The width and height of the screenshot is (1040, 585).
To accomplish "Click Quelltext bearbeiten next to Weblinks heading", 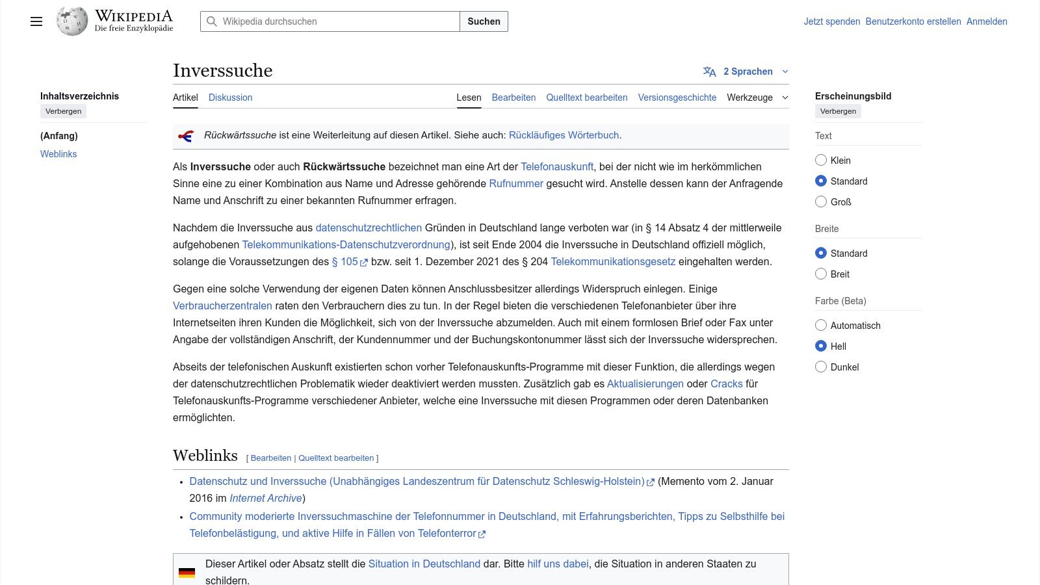I will 336,458.
